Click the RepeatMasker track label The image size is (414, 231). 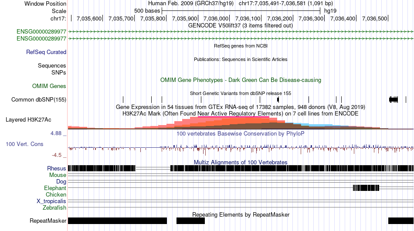48,221
